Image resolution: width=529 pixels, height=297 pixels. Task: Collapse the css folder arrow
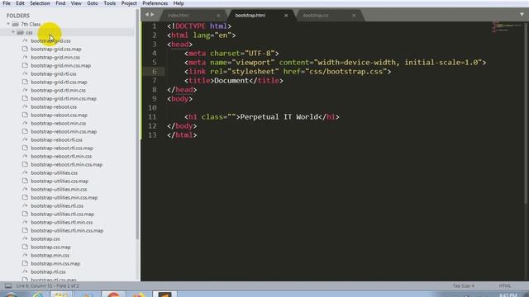click(13, 32)
